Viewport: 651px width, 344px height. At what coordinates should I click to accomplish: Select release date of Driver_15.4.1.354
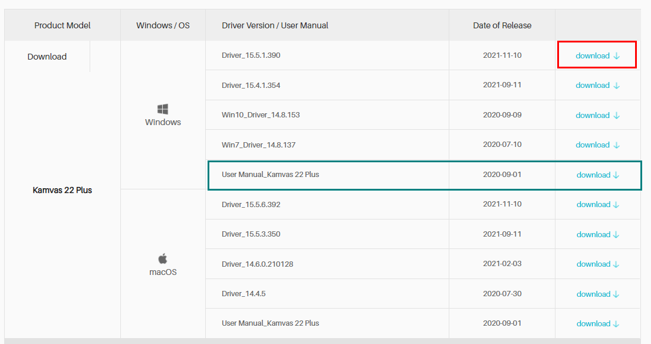click(502, 85)
